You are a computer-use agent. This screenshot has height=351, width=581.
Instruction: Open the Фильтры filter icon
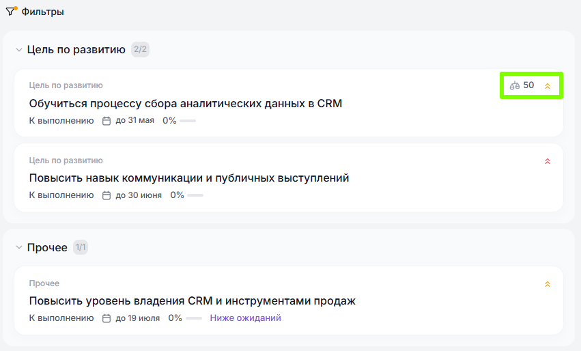(x=11, y=12)
